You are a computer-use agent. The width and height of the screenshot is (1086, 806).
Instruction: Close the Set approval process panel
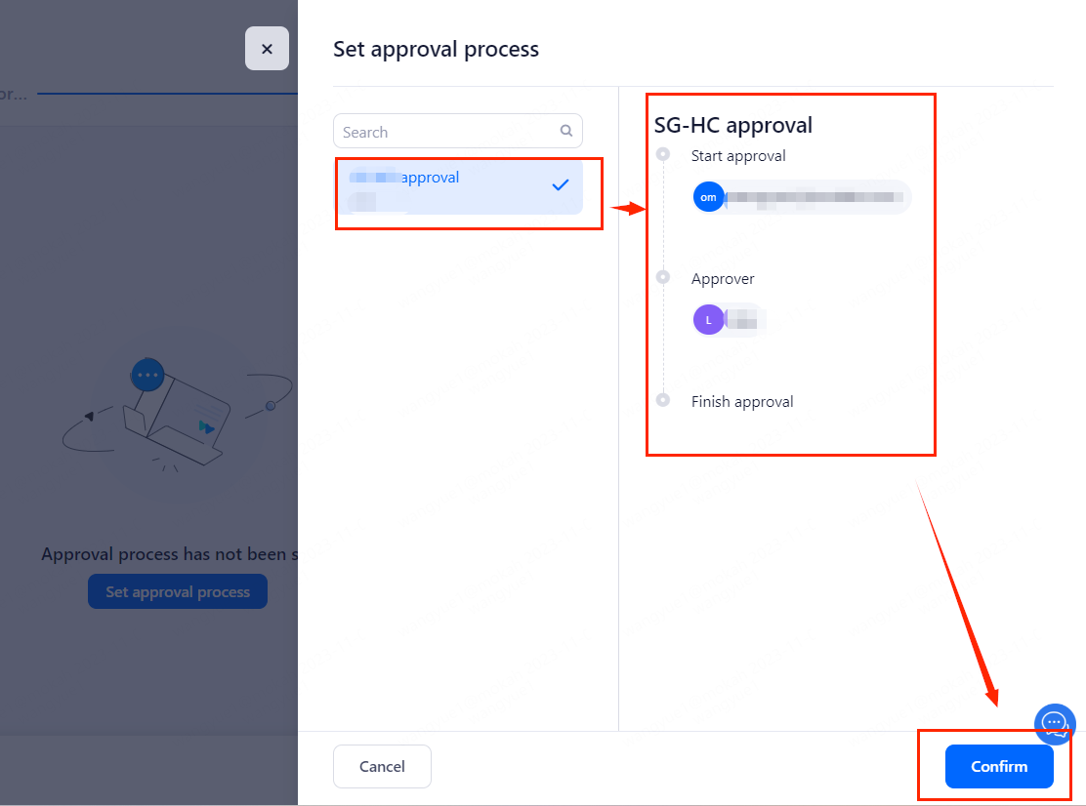267,49
